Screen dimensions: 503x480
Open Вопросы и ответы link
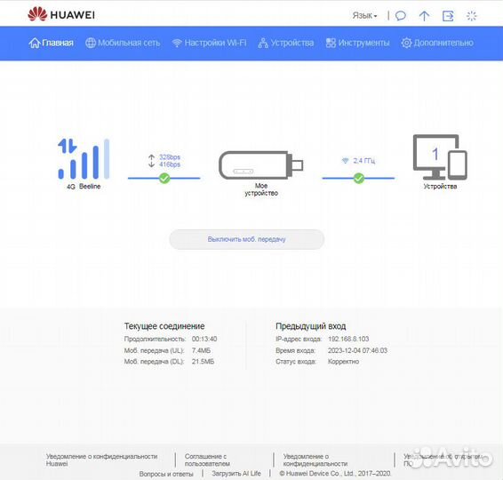(166, 474)
